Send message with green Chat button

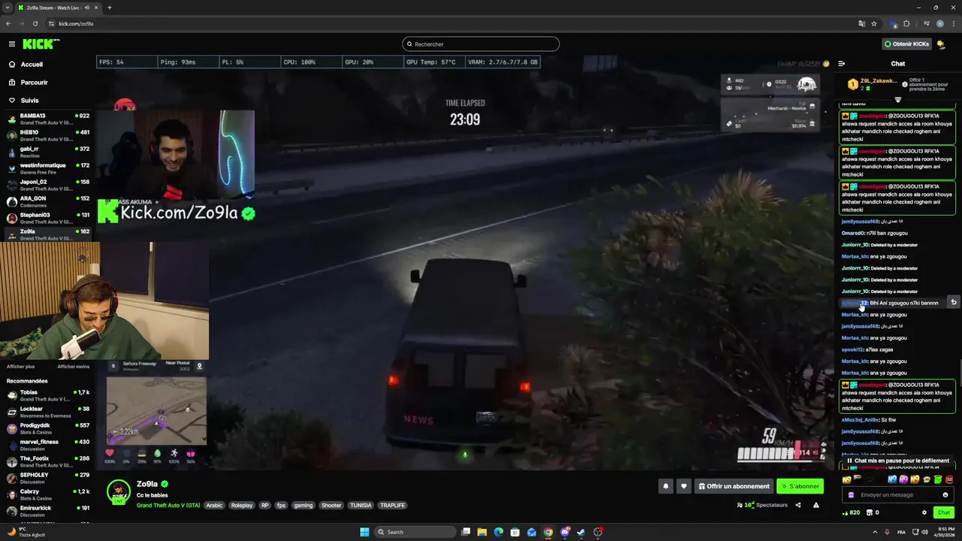[944, 512]
